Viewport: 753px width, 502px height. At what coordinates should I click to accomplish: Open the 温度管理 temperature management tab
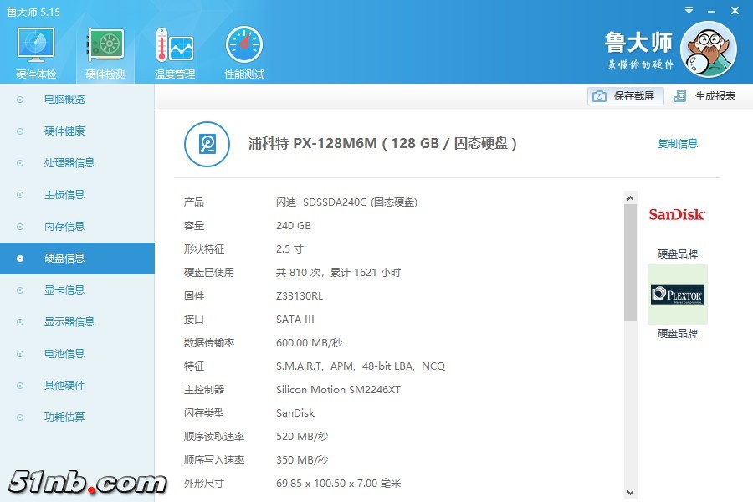click(175, 53)
